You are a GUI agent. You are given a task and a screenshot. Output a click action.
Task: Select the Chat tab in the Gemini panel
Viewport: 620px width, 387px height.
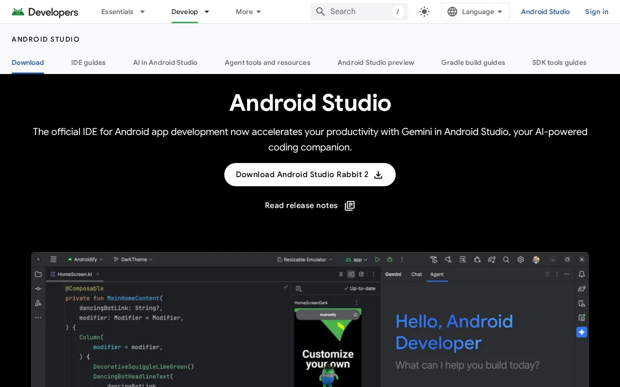coord(417,274)
